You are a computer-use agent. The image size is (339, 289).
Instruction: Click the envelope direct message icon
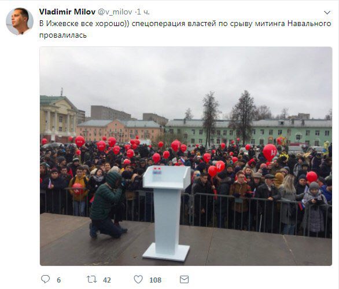(x=184, y=280)
